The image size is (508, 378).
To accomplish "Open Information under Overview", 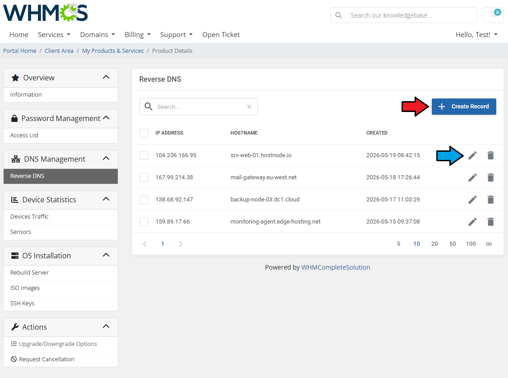I will pyautogui.click(x=60, y=95).
